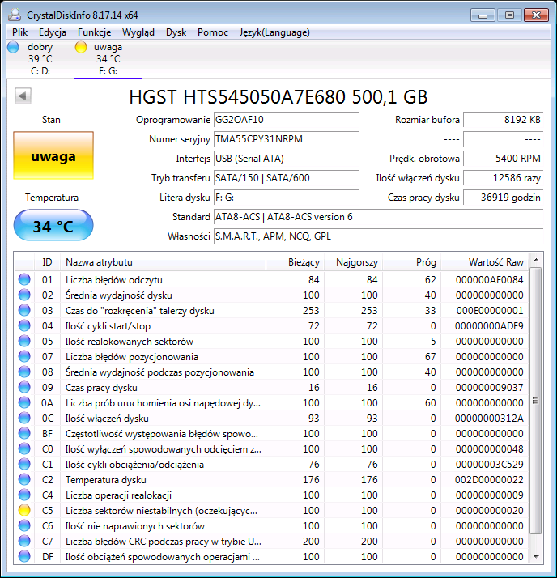
Task: Click the features field S.M.A.R.T., APM, NCQ, GPL
Action: pos(378,236)
